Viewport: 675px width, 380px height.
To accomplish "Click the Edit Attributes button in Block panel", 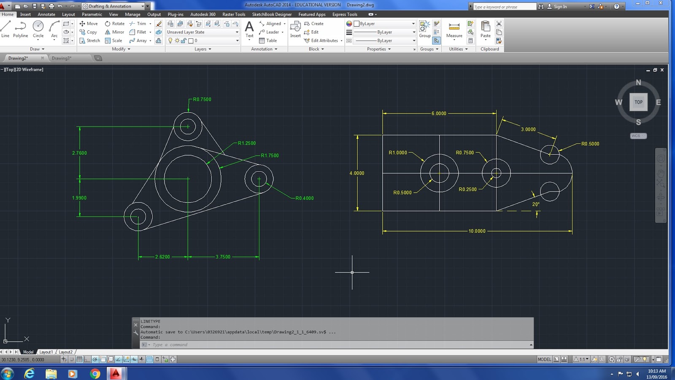I will 322,40.
